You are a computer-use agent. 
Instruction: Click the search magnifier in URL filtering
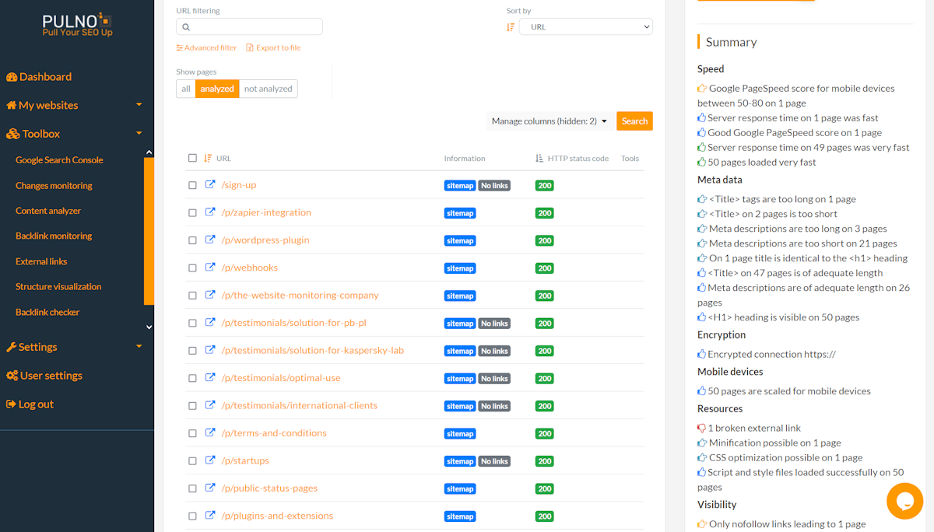tap(186, 27)
